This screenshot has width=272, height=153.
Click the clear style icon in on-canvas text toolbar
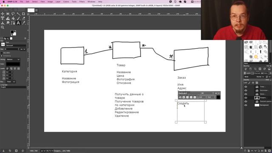(x=180, y=97)
